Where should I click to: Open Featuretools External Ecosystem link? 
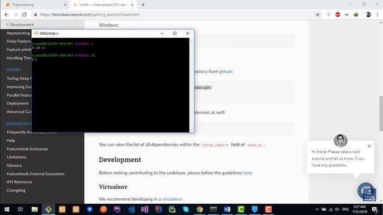point(36,174)
